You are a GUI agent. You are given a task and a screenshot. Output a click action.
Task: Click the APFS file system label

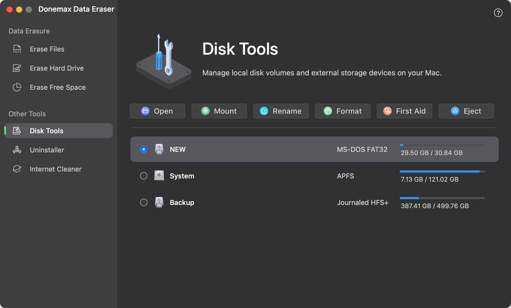tap(345, 176)
